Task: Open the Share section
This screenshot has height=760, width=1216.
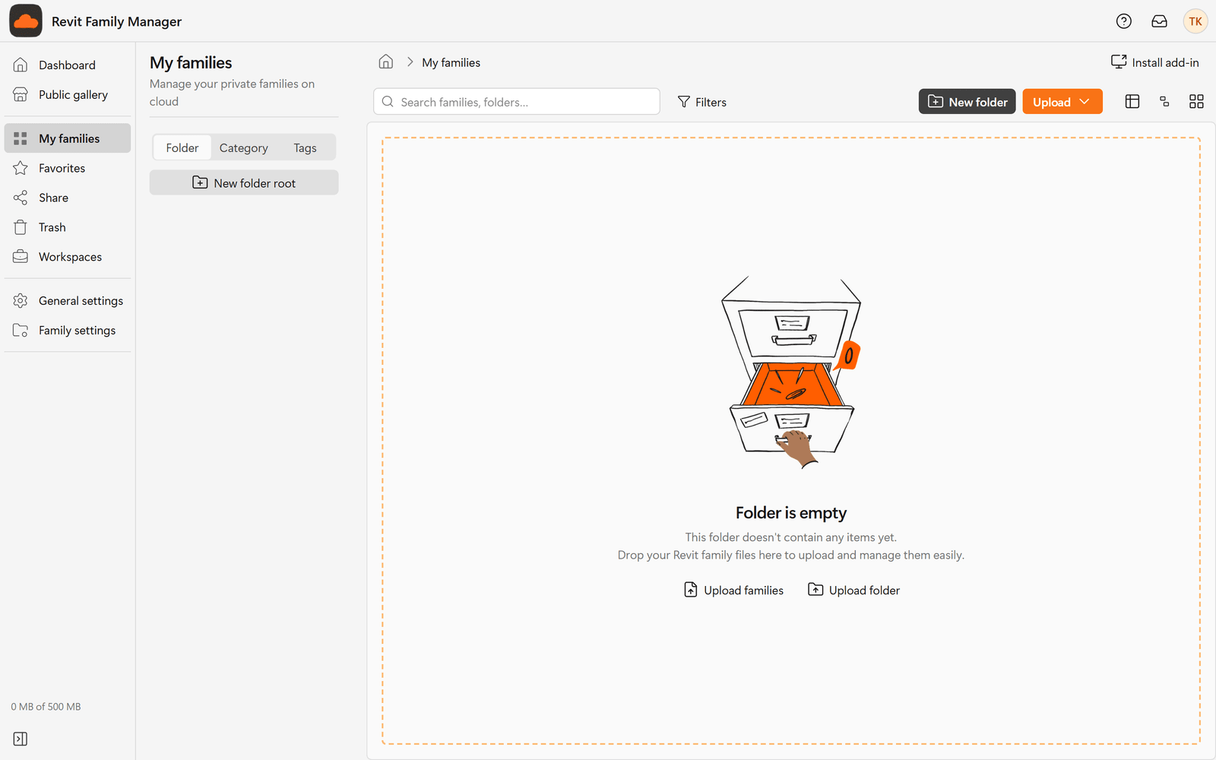Action: pos(68,198)
